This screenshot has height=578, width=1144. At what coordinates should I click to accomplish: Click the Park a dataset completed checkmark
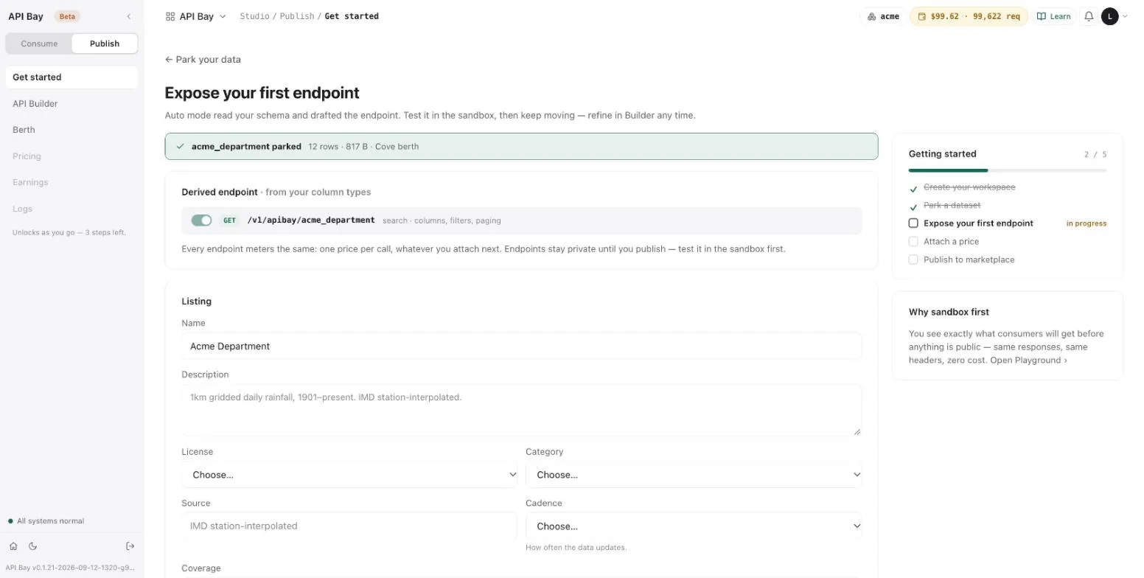pos(913,207)
